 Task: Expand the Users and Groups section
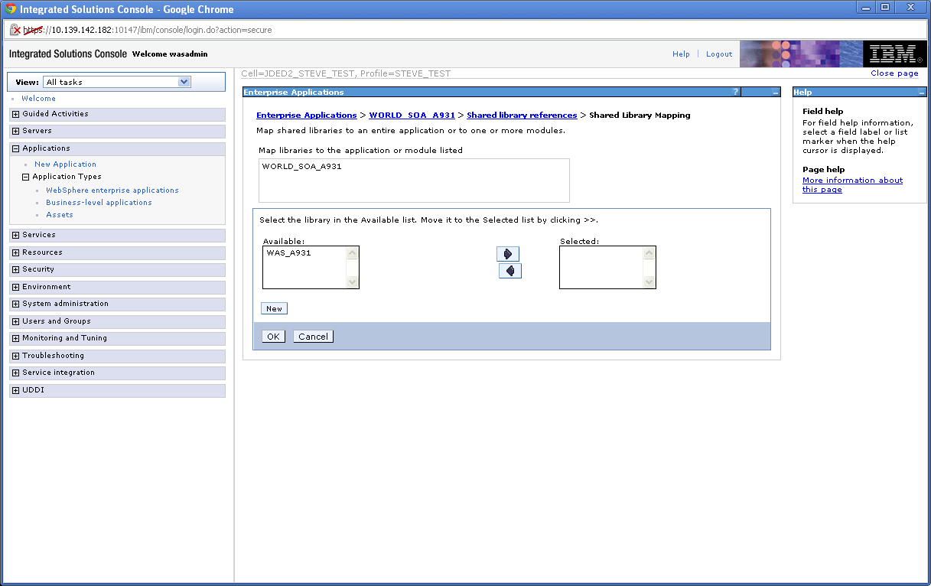point(15,321)
